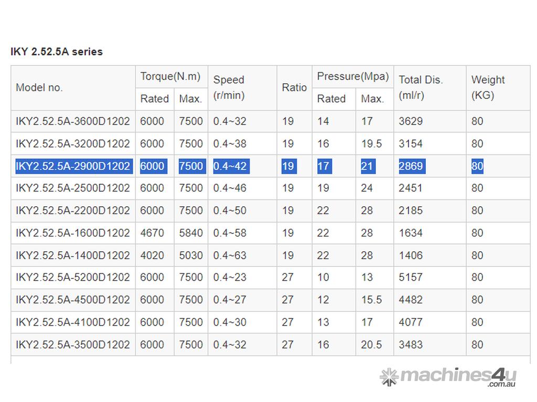Screen dimensions: 537x402
Task: Click the highlighted 2869 total displacement cell
Action: [x=411, y=166]
